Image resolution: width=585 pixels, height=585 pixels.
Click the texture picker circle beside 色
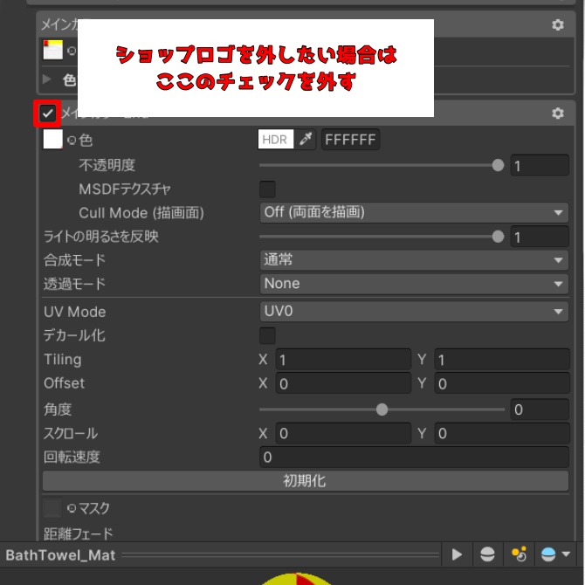pyautogui.click(x=72, y=141)
